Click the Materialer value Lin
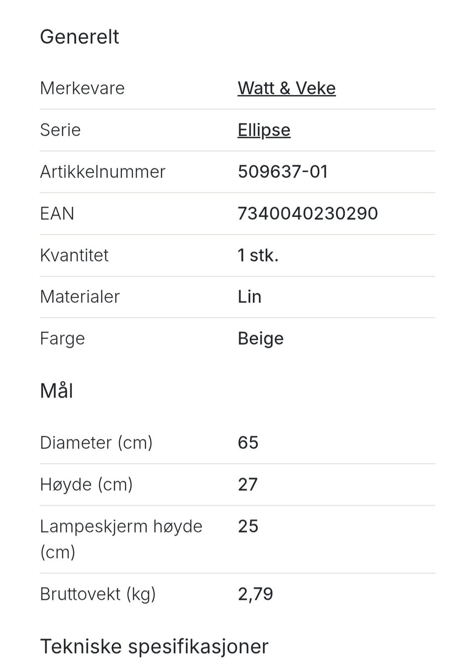Viewport: 475px width, 665px height. pyautogui.click(x=249, y=296)
